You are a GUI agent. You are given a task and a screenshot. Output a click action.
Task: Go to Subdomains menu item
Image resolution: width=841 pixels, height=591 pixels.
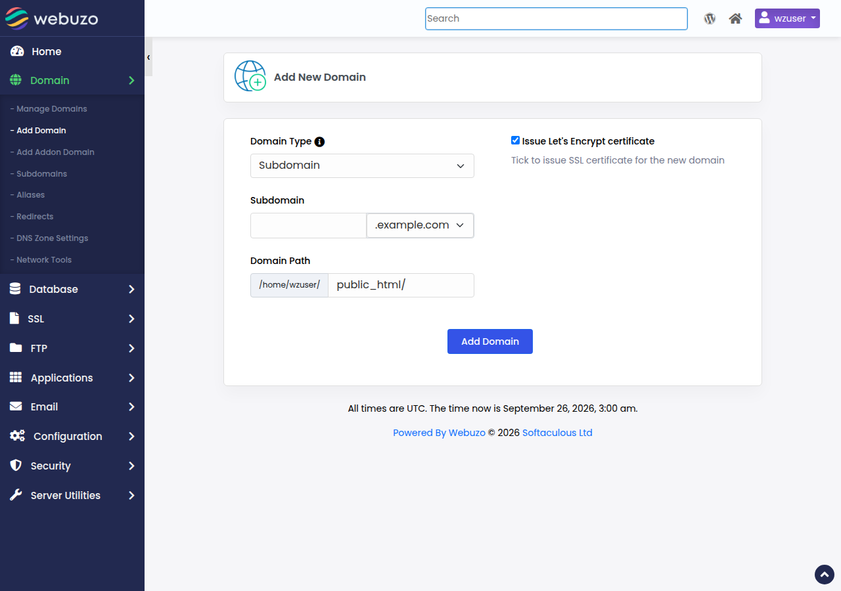38,174
